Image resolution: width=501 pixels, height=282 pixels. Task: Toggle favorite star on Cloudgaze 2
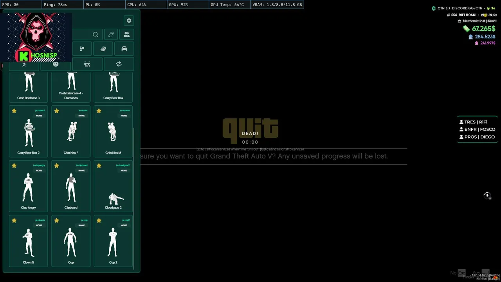(x=99, y=166)
